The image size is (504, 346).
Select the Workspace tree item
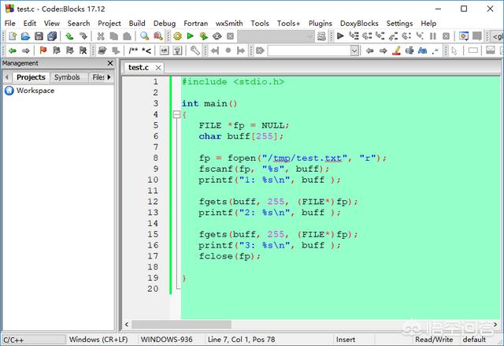(35, 91)
